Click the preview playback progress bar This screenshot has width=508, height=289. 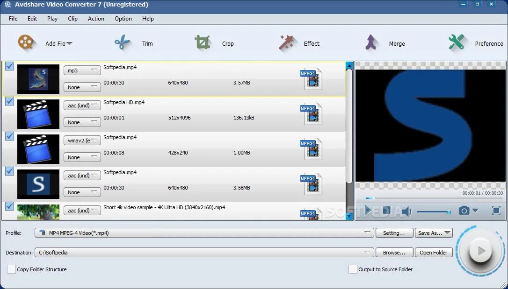[x=434, y=198]
